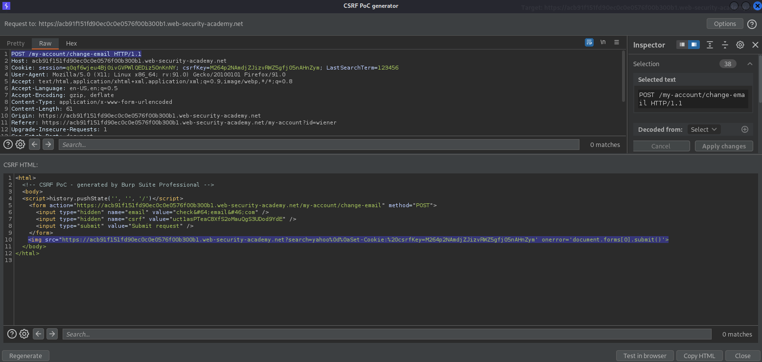The width and height of the screenshot is (762, 362).
Task: Copy the generated HTML
Action: (699, 356)
